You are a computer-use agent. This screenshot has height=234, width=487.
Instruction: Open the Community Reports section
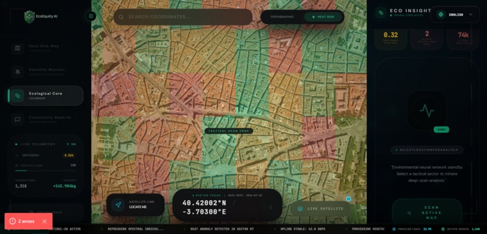tap(46, 119)
